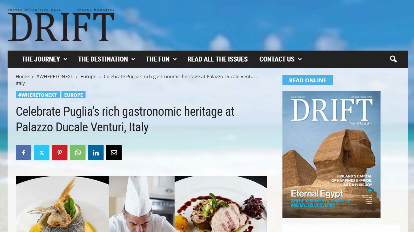Expand The Destination dropdown arrow
Screen dimensions: 414x232
tap(133, 59)
